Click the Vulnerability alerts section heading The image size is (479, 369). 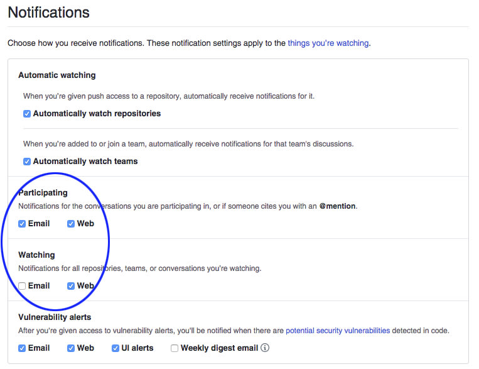55,317
